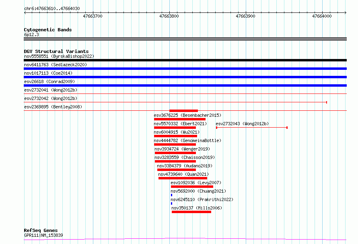
Task: Open the nsv6411763 (Sedlazeck2020) variant label
Action: (x=55, y=65)
